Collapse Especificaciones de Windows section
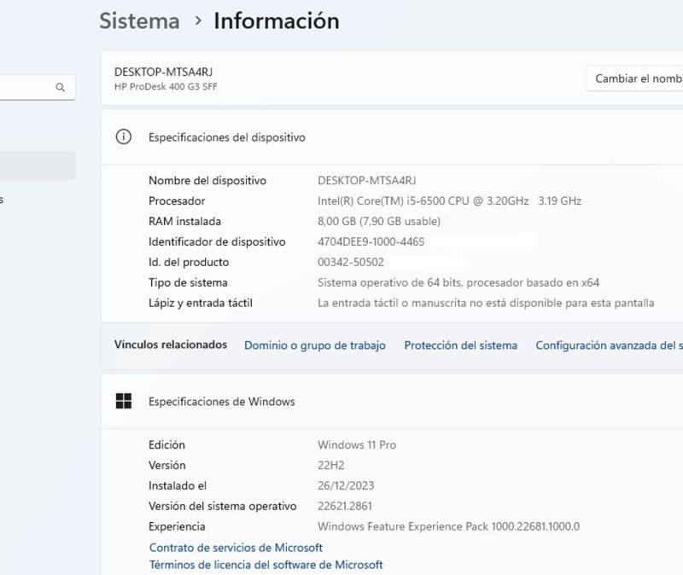The height and width of the screenshot is (575, 683). pos(392,401)
